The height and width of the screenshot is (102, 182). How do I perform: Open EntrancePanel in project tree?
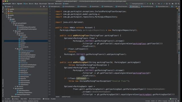click(24, 59)
